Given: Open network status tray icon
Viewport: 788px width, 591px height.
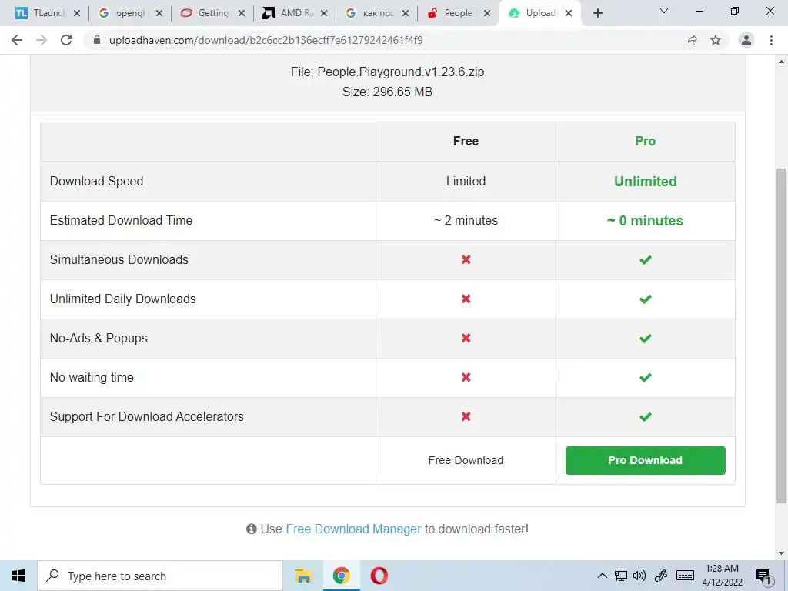Looking at the screenshot, I should point(621,576).
